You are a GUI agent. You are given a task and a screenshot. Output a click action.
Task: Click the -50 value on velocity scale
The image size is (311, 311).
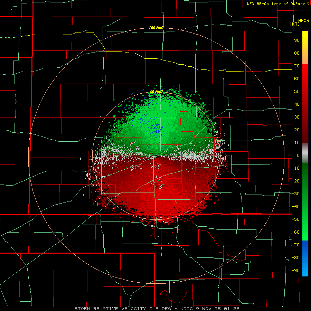pyautogui.click(x=295, y=219)
